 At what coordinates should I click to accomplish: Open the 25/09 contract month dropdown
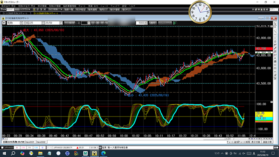(61, 23)
